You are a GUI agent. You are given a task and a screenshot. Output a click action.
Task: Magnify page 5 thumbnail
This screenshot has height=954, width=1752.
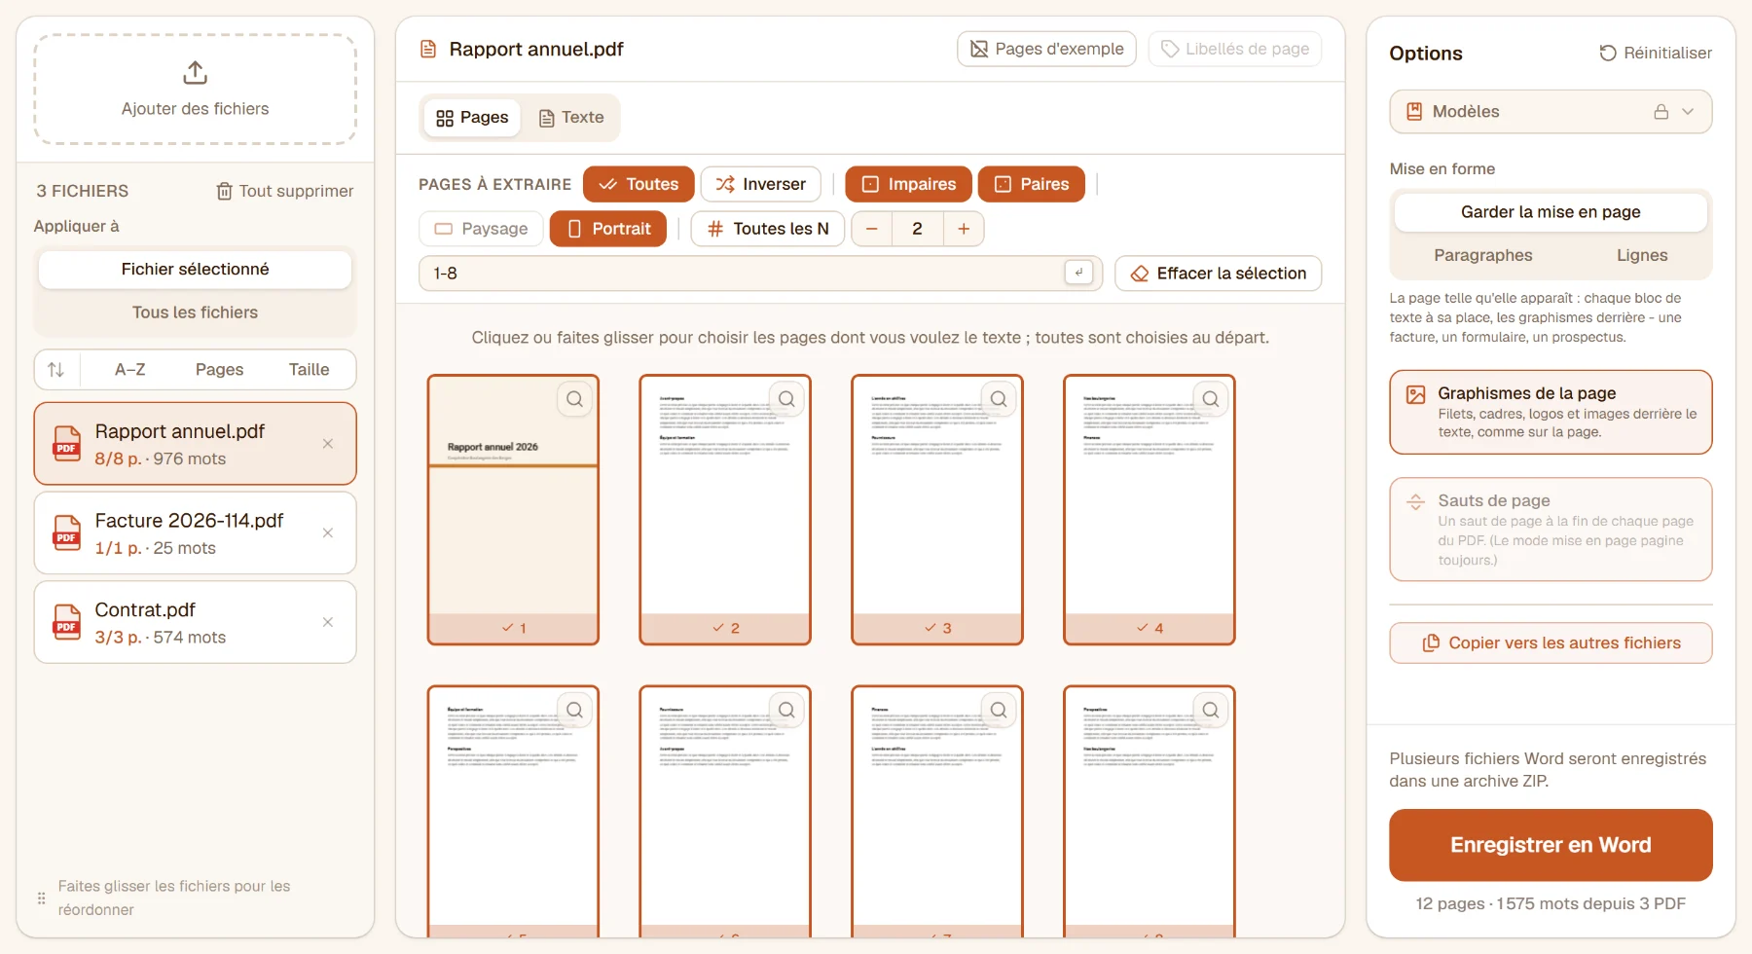[x=575, y=711]
